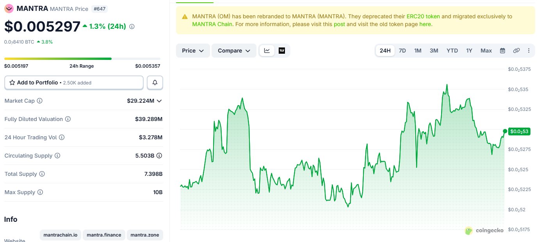
Task: Open the Compare dropdown
Action: (x=234, y=51)
